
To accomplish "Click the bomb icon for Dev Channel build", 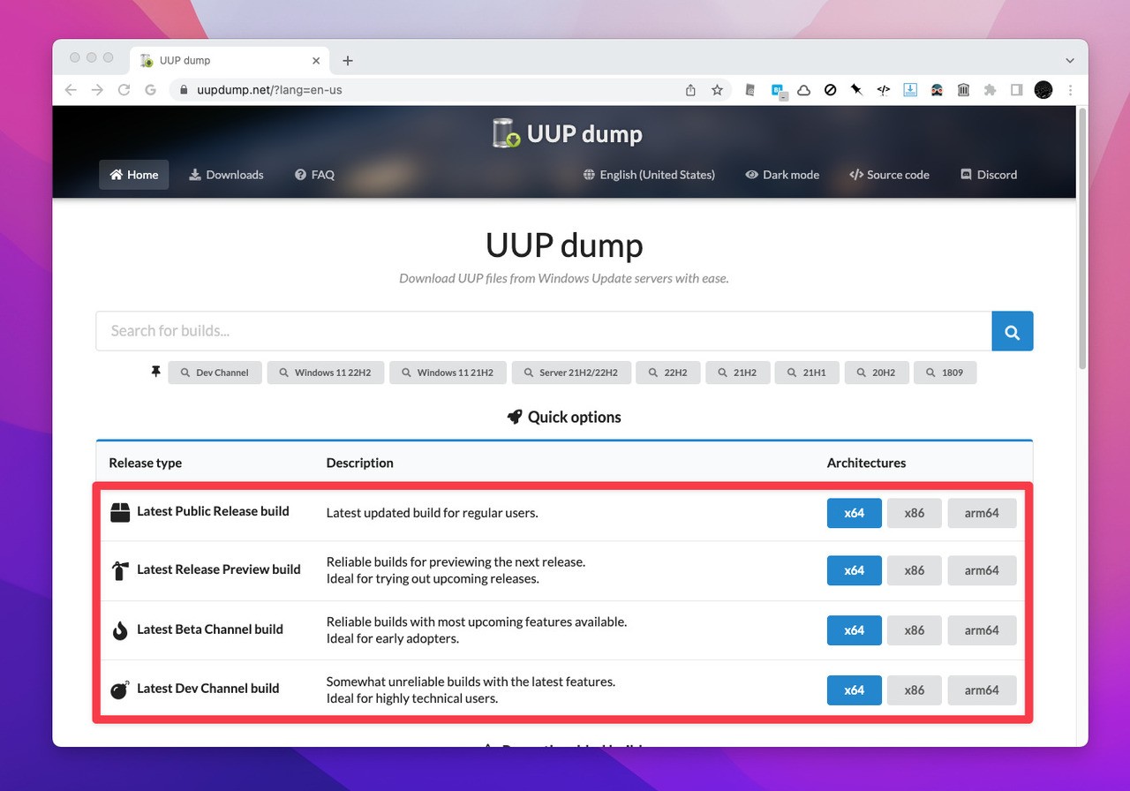I will click(x=119, y=689).
